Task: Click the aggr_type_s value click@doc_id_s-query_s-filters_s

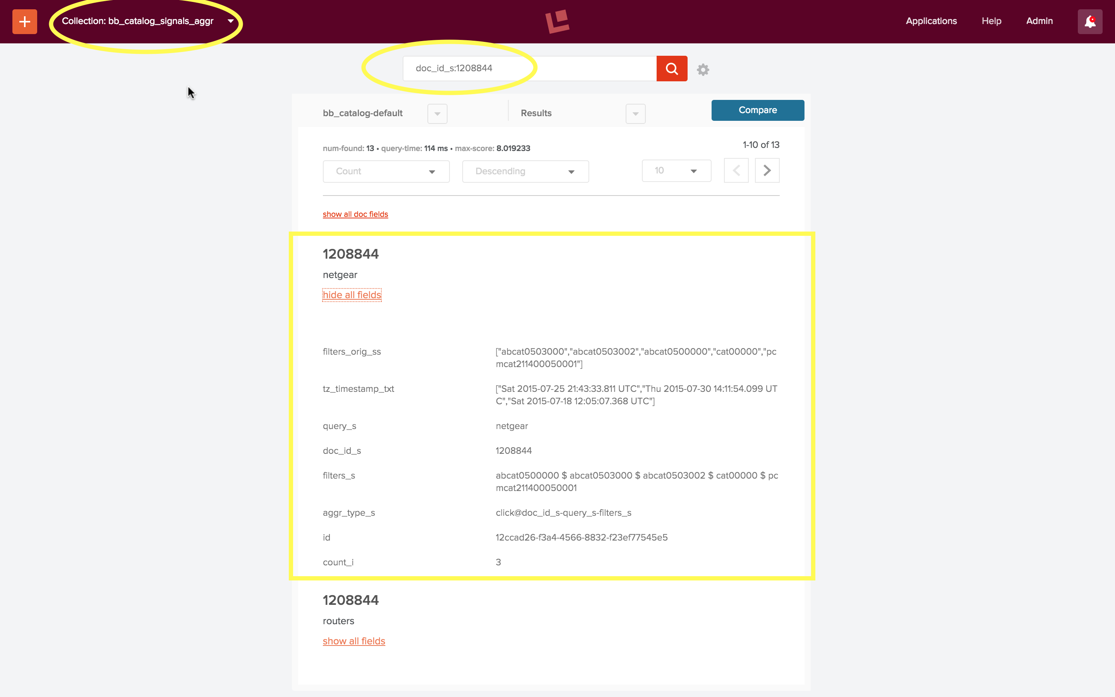Action: pos(563,513)
